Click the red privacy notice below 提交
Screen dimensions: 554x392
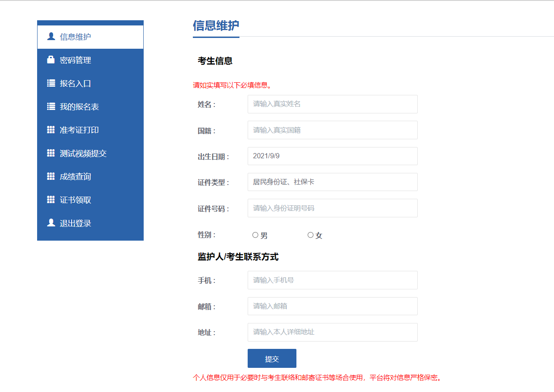pyautogui.click(x=318, y=378)
